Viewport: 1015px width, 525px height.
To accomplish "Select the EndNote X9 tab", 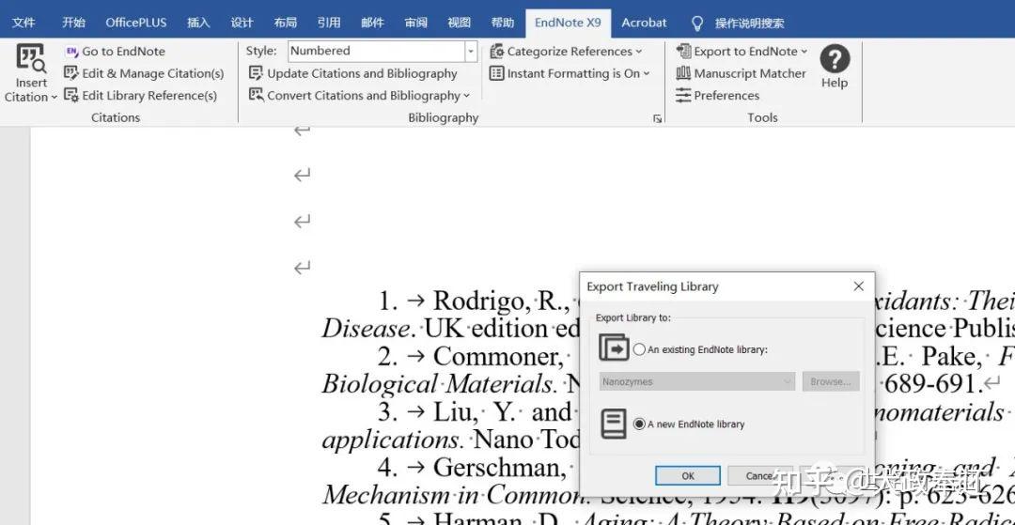I will pos(568,23).
